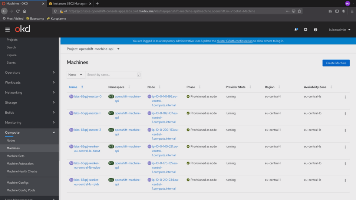Open the notifications bell
Screen dimensions: 356x200
click(x=296, y=30)
